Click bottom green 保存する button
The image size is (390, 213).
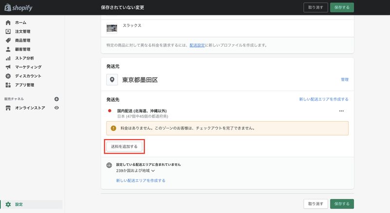tap(342, 204)
